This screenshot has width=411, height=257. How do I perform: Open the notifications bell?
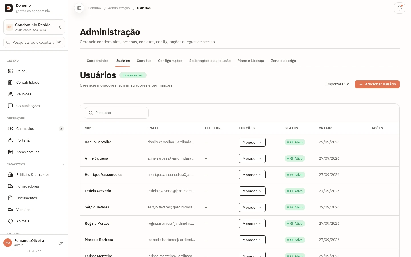[x=400, y=8]
